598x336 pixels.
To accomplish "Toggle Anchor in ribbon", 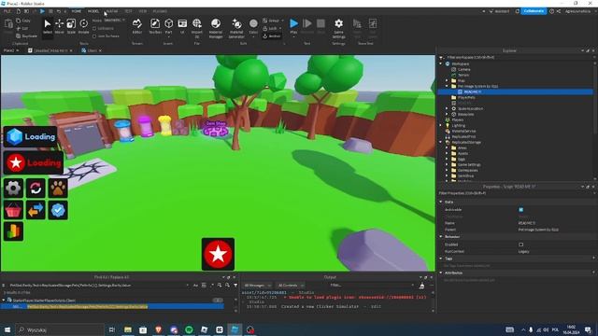I will point(272,36).
